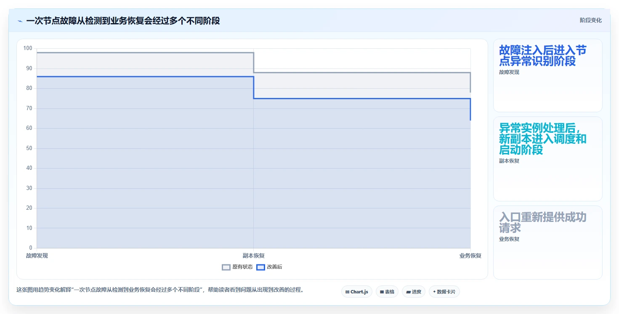Viewport: 619px width, 314px height.
Task: Click the 业务恢复 x-axis label
Action: pos(470,256)
